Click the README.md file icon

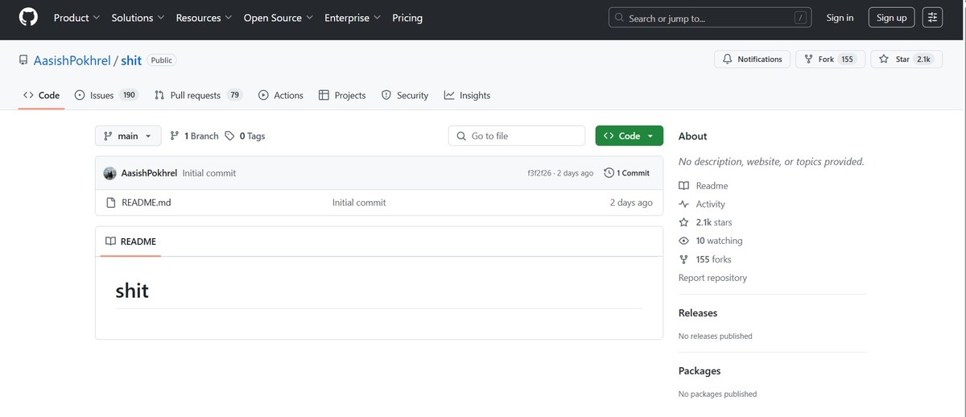pos(111,203)
